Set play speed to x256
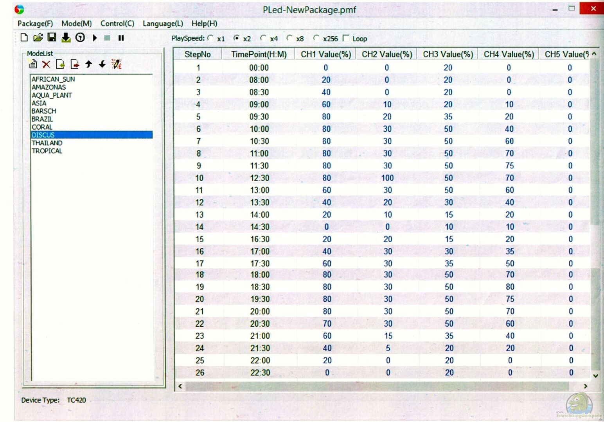The height and width of the screenshot is (422, 604). [x=316, y=38]
